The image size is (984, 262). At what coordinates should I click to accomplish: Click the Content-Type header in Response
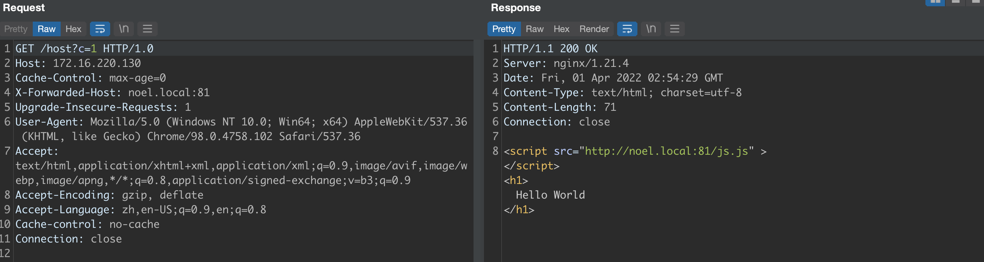coord(623,92)
